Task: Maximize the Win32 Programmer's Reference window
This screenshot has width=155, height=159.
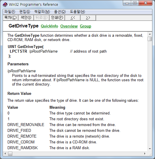Action: pos(135,3)
